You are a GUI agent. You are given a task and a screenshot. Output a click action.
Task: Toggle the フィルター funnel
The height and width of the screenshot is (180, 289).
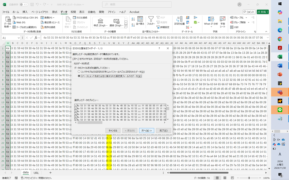(151, 21)
